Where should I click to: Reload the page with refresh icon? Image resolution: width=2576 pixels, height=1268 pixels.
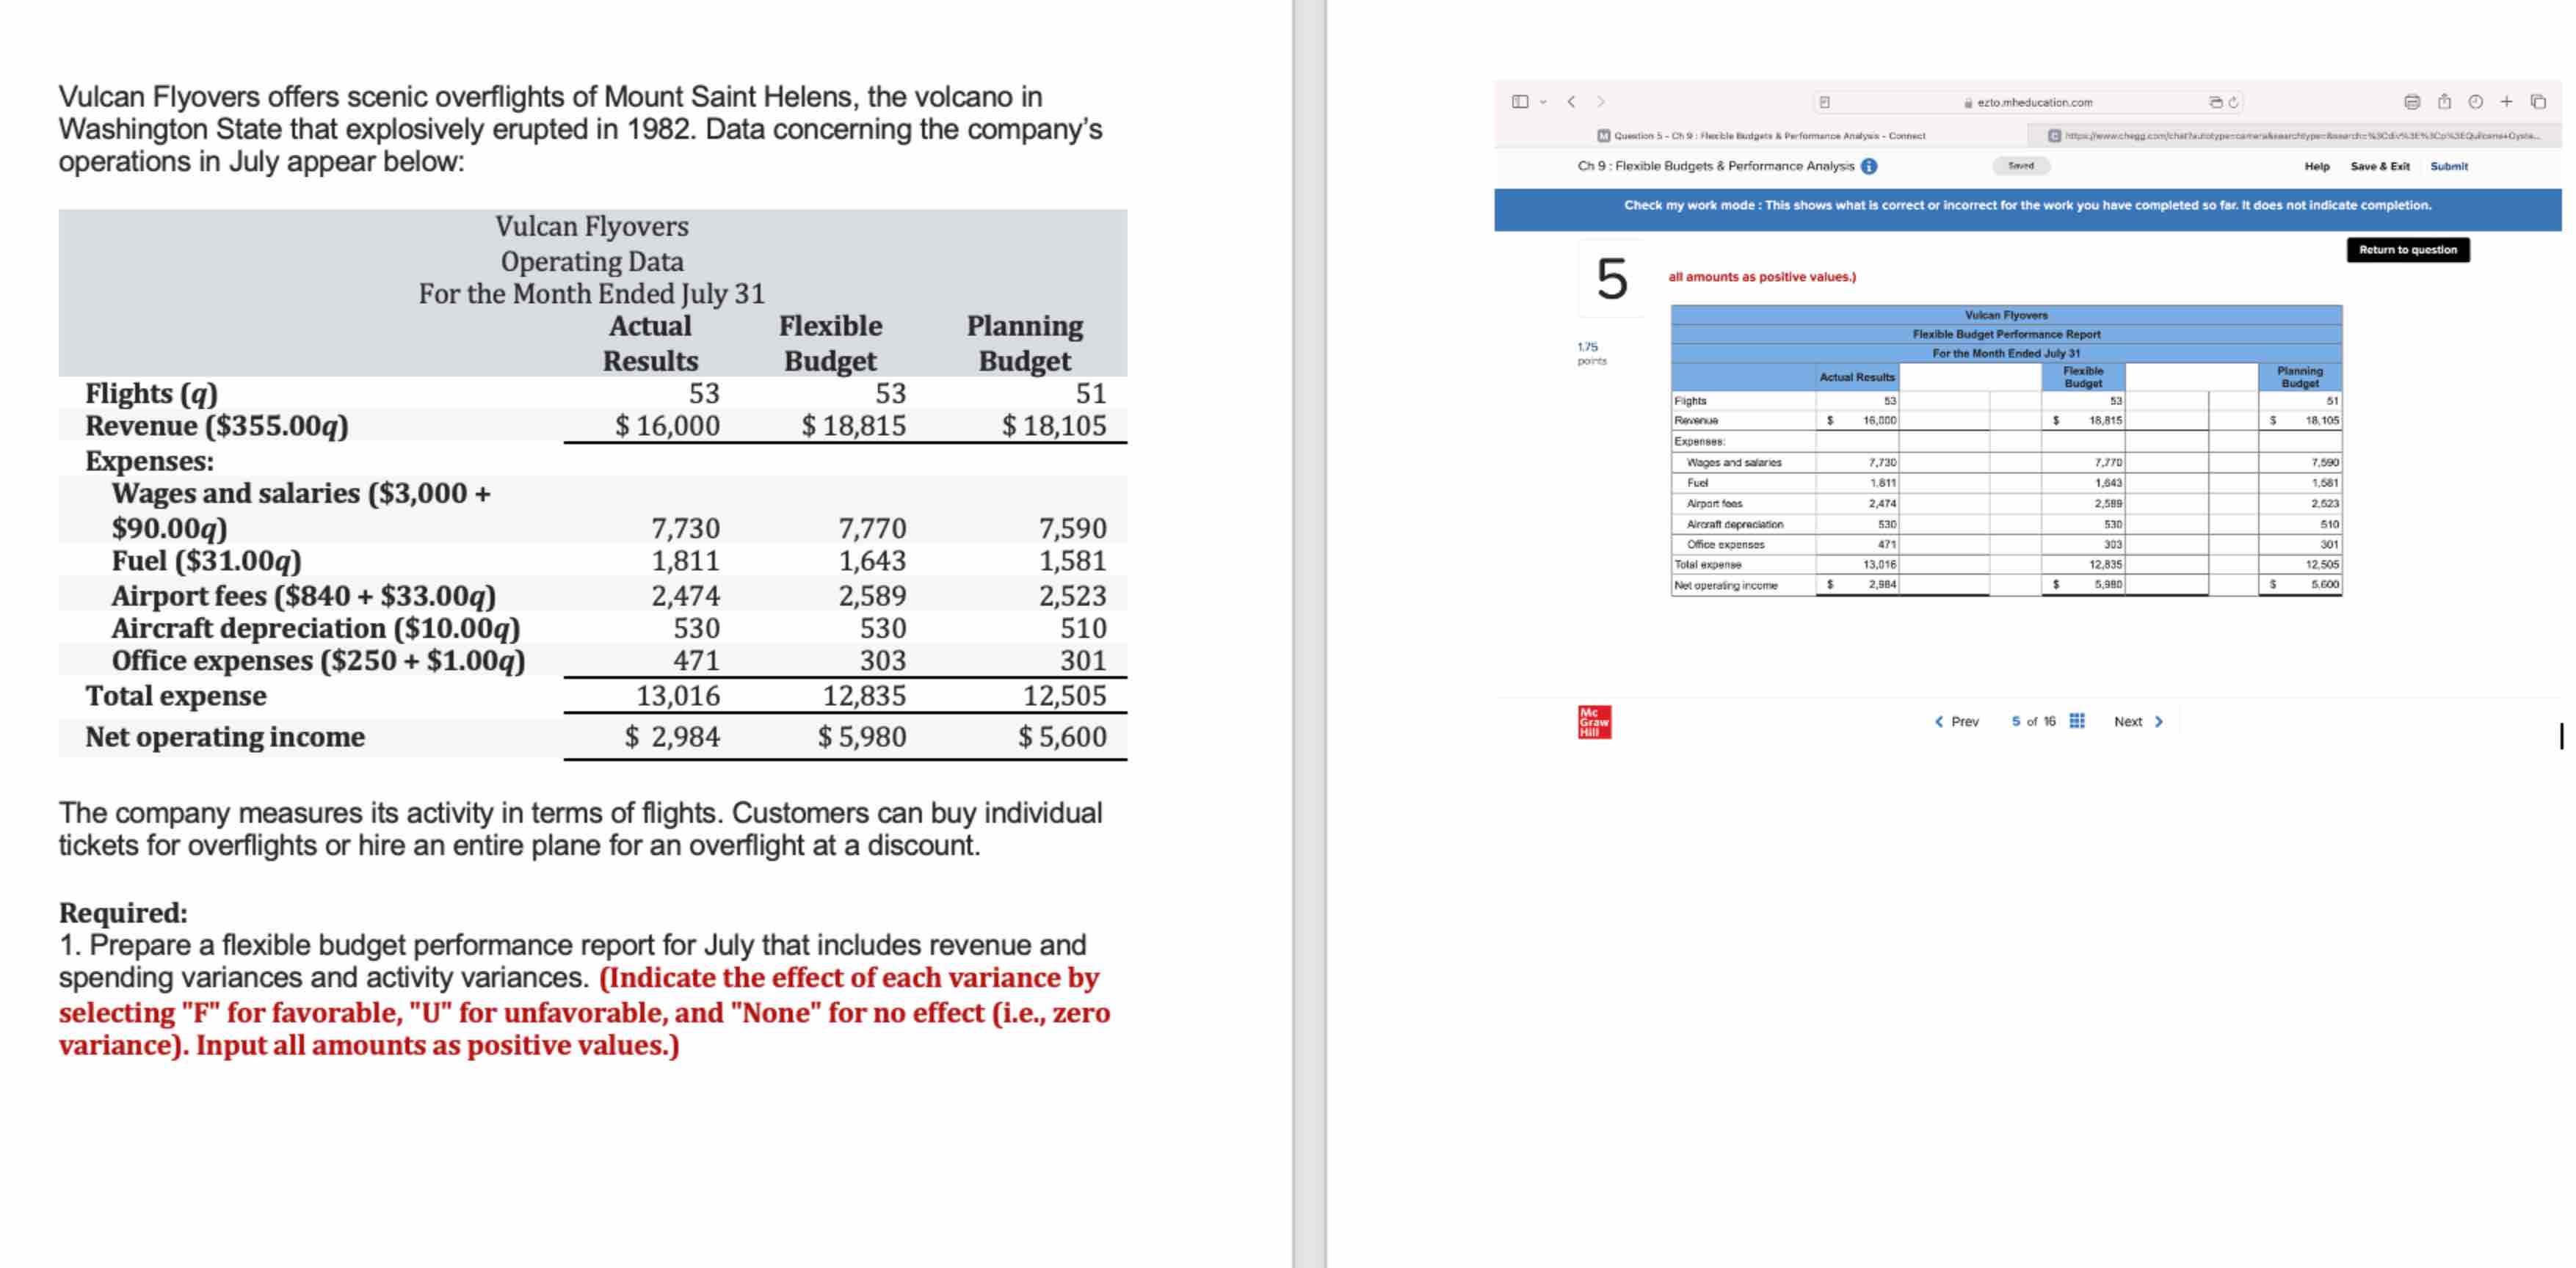pos(2233,102)
